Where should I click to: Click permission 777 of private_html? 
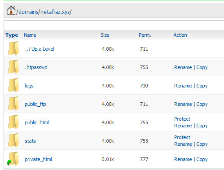coord(144,159)
